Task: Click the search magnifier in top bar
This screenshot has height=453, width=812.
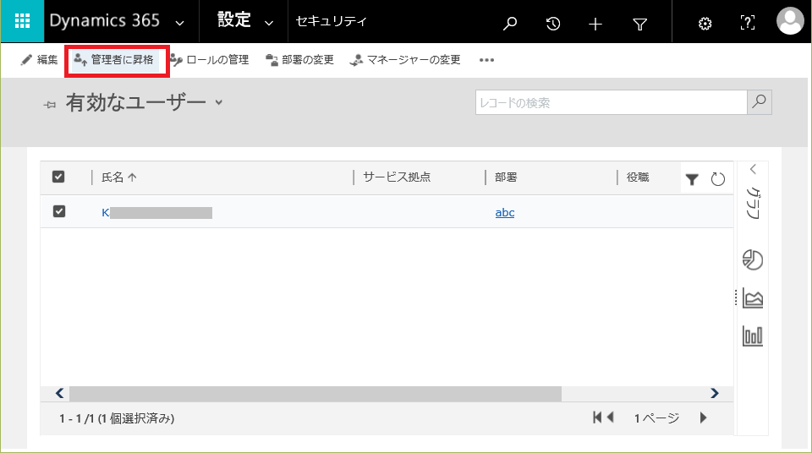Action: point(510,24)
